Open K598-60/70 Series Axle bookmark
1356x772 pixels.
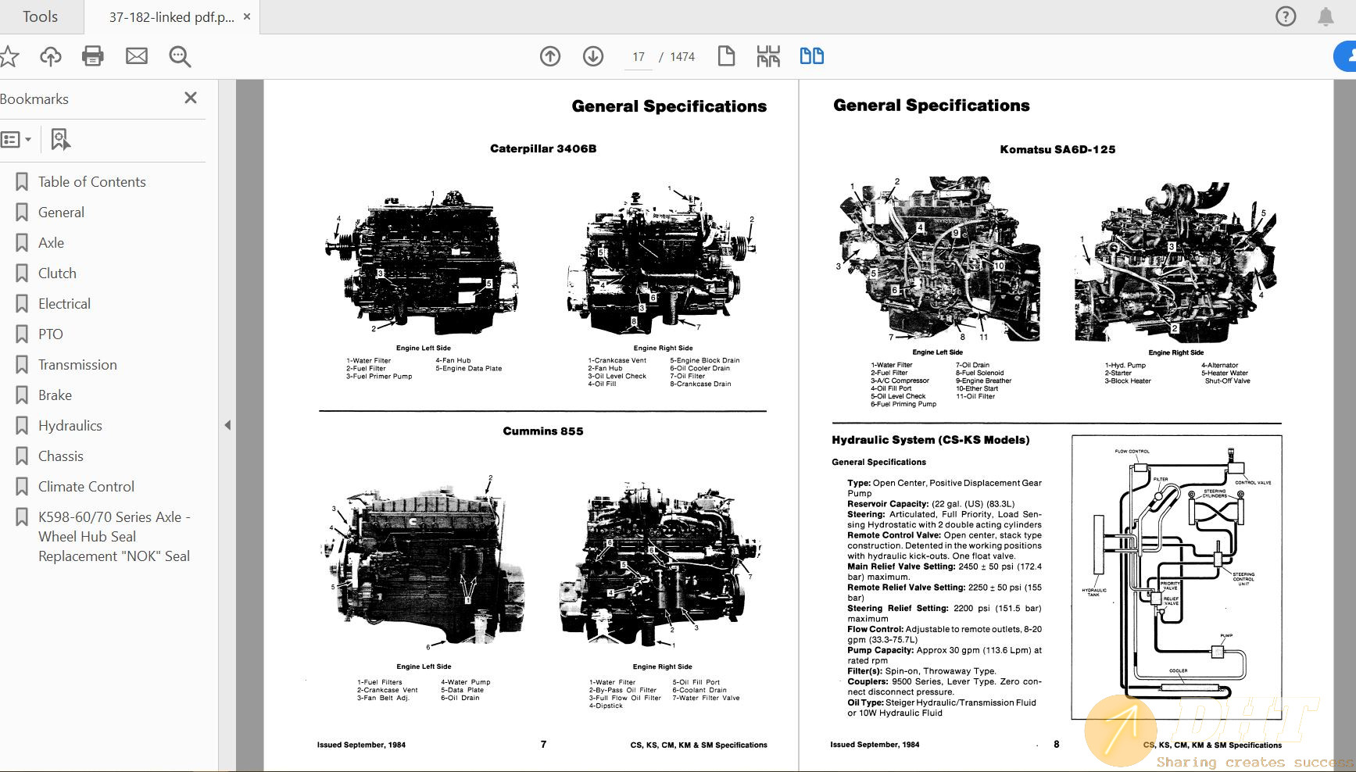pyautogui.click(x=114, y=537)
